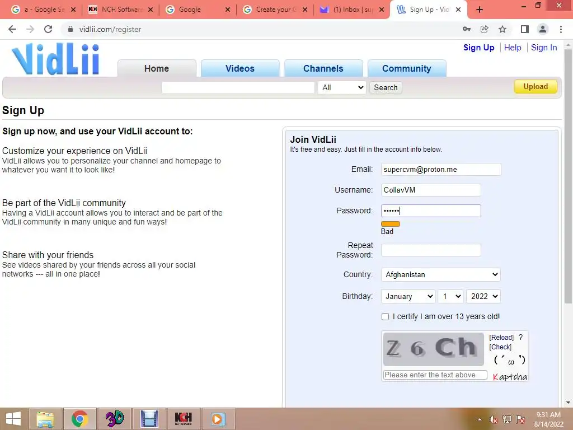
Task: Open the Help link
Action: pyautogui.click(x=513, y=48)
